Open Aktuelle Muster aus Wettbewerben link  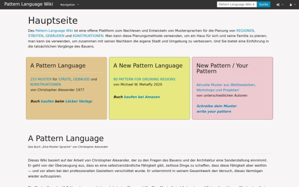[x=226, y=87]
